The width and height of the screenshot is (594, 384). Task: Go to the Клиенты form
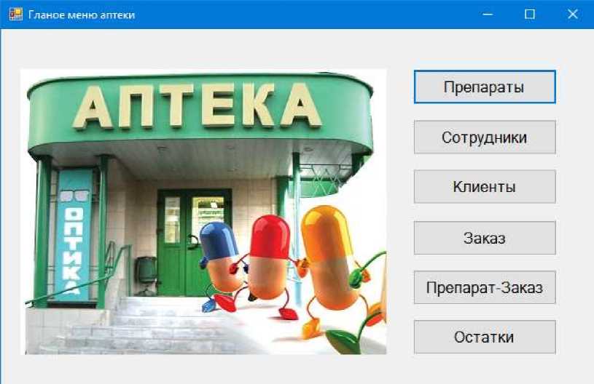485,186
